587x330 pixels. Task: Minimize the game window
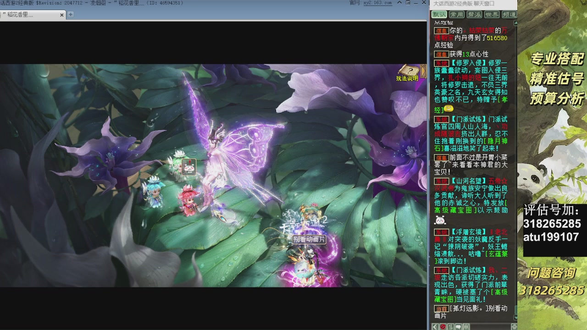coord(415,3)
